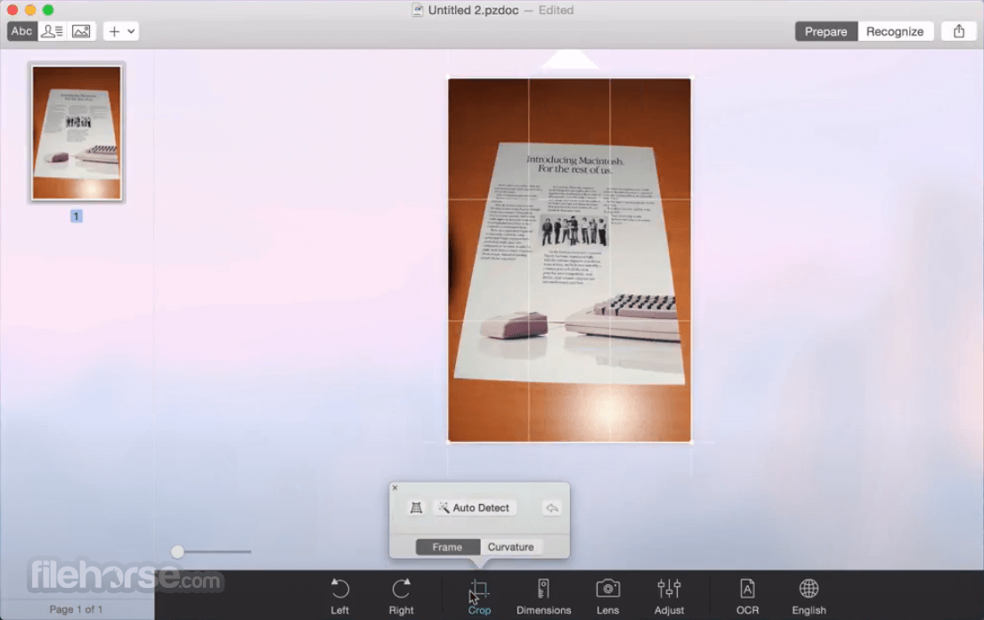Select the Curvature segment
This screenshot has height=620, width=984.
coord(511,547)
